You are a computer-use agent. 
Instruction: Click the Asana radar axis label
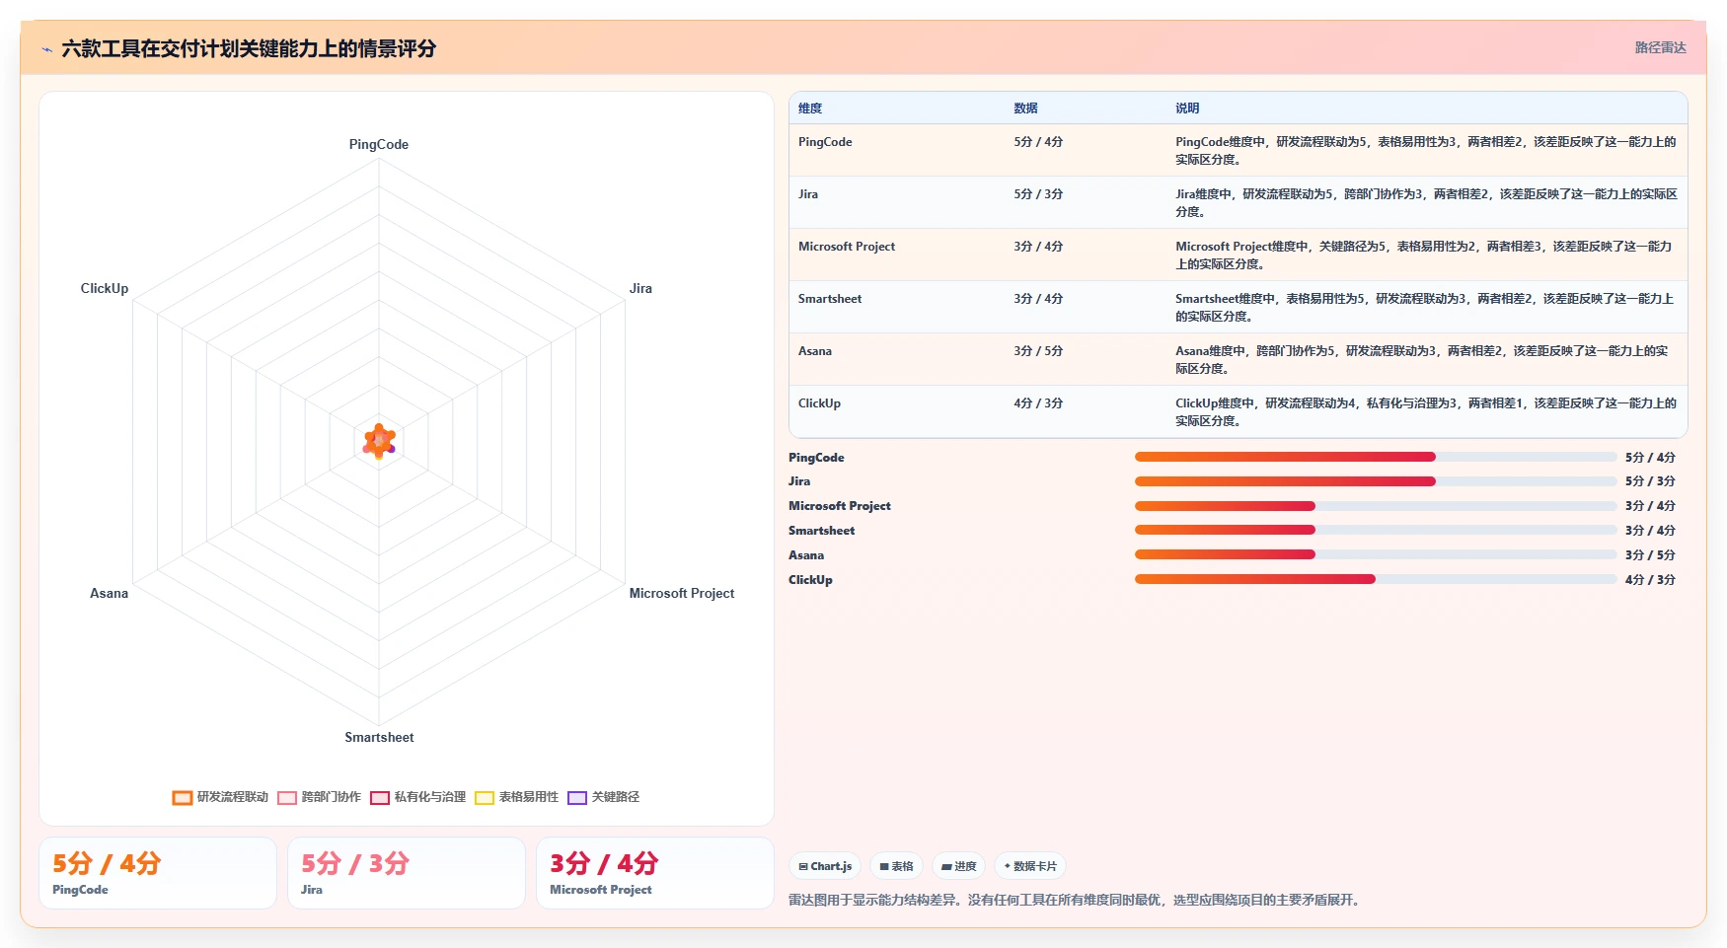click(109, 593)
